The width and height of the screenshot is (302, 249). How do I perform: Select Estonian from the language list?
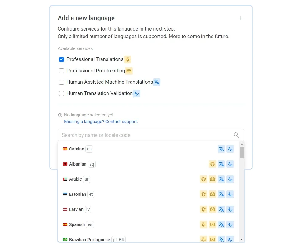coord(78,194)
